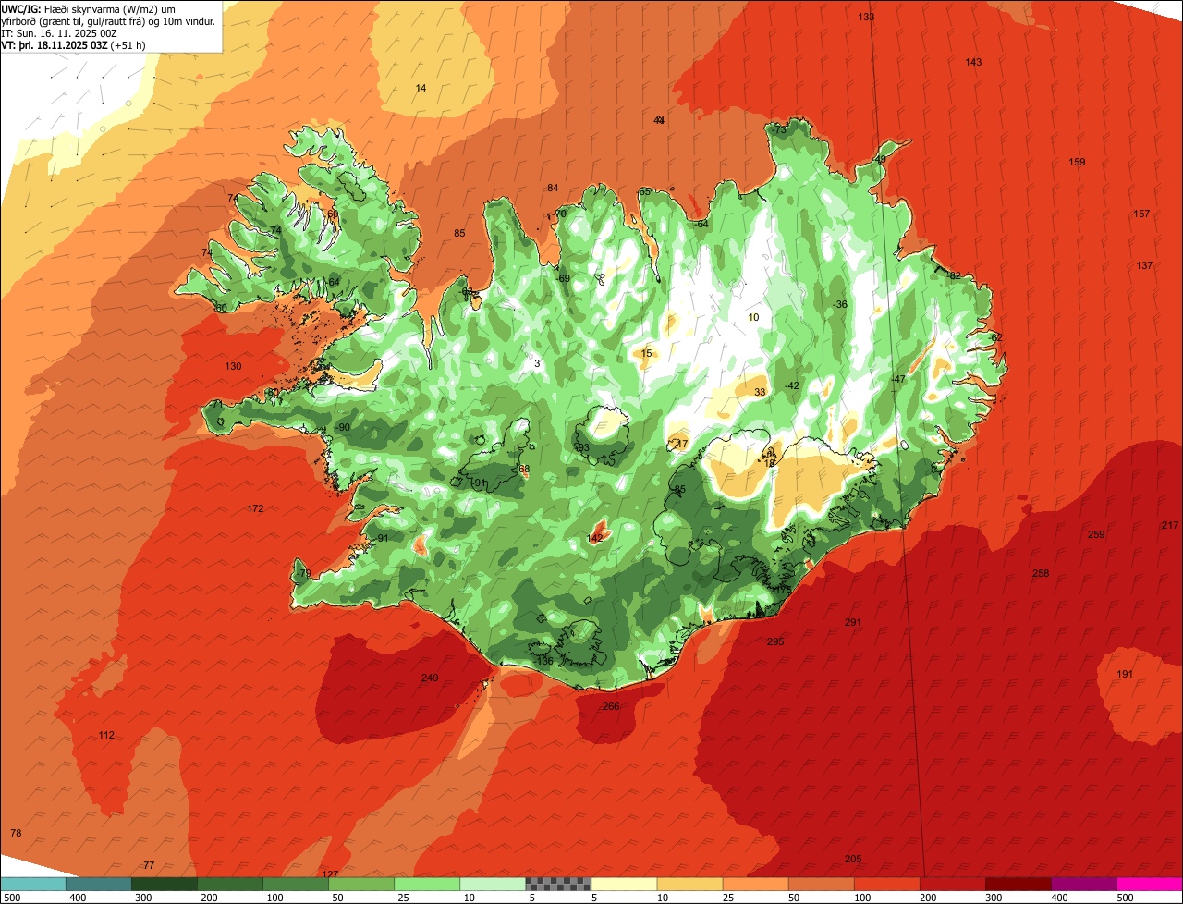
Task: Select the checkered legend swatch between -5 and 5
Action: click(x=558, y=884)
